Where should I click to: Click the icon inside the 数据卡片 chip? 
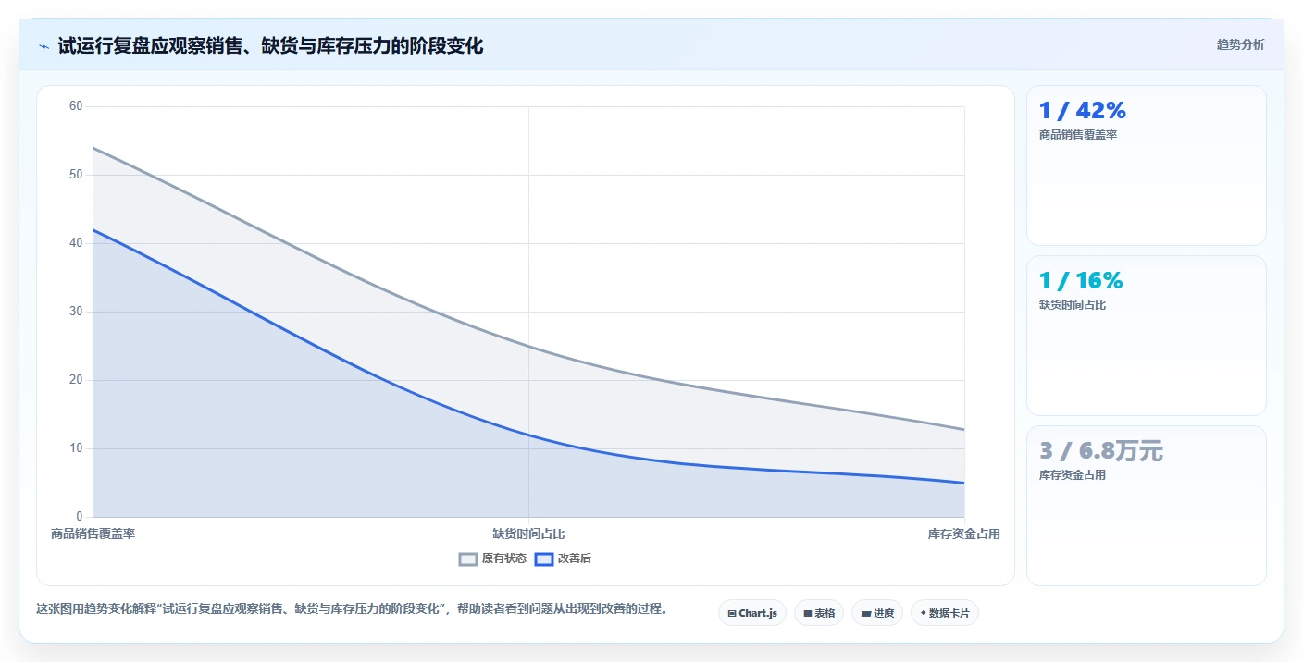tap(924, 613)
